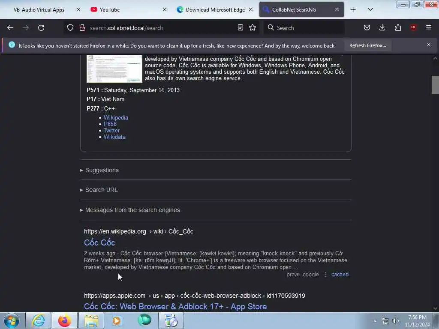Open the Cốc Cốc infobox thumbnail
The height and width of the screenshot is (329, 439).
point(114,69)
